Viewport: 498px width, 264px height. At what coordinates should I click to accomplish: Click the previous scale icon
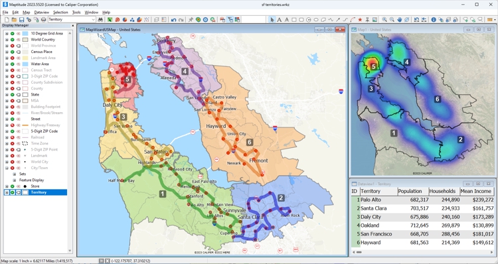tap(416, 20)
